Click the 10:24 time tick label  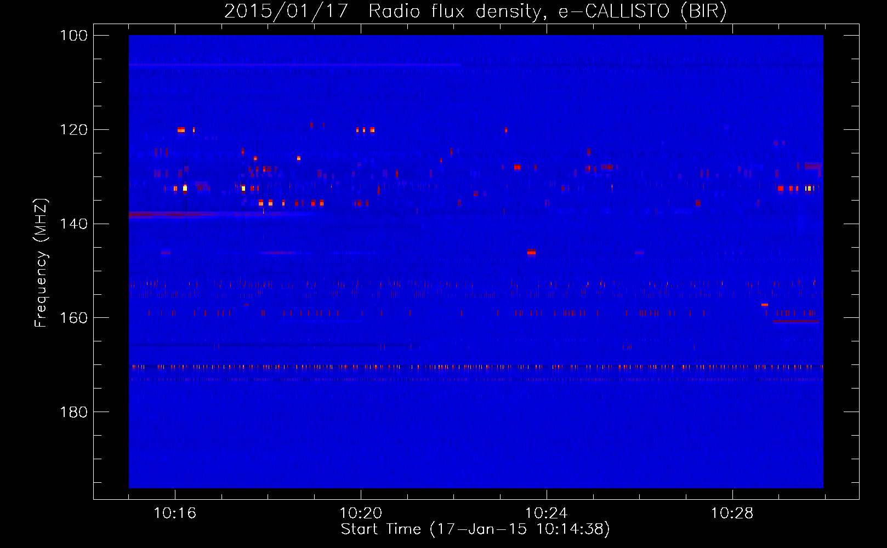[x=547, y=513]
